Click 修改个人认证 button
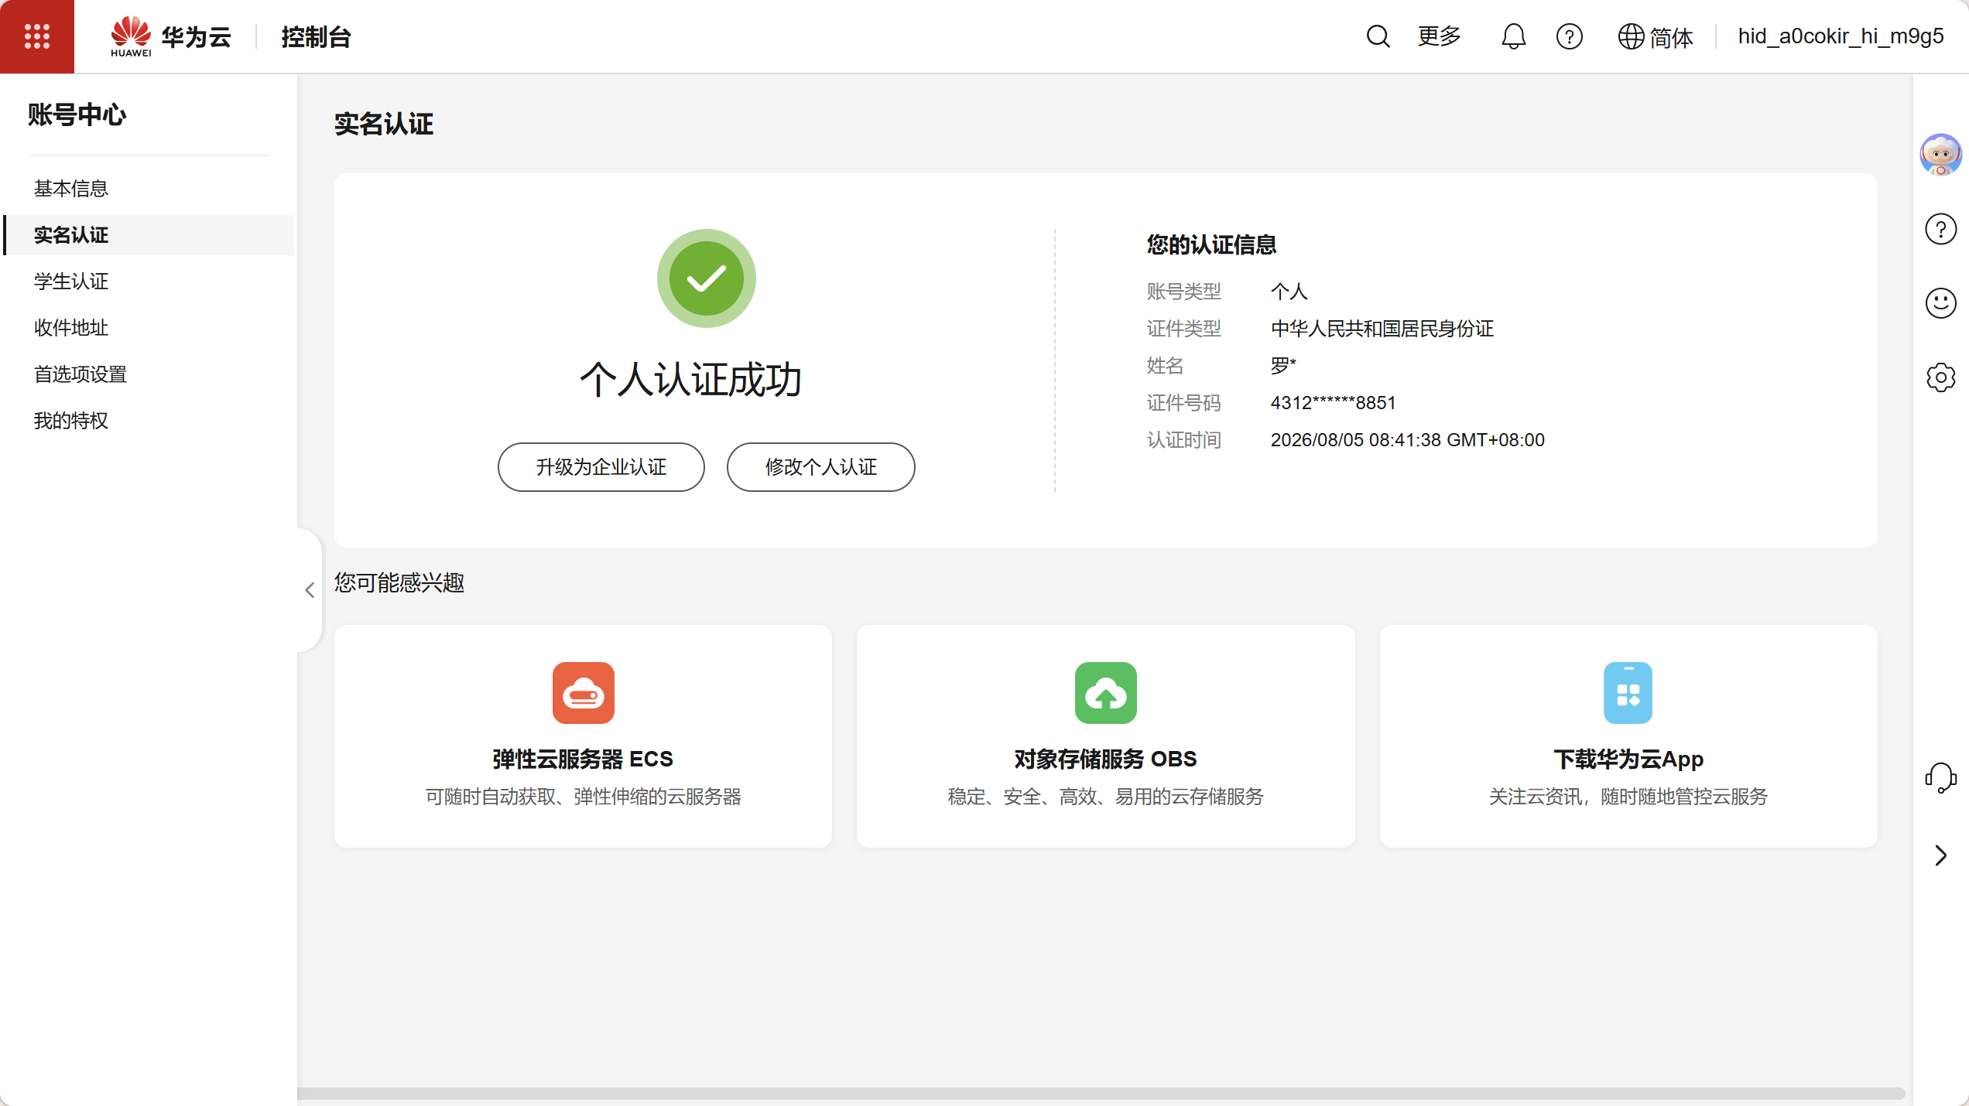This screenshot has height=1106, width=1969. tap(820, 467)
